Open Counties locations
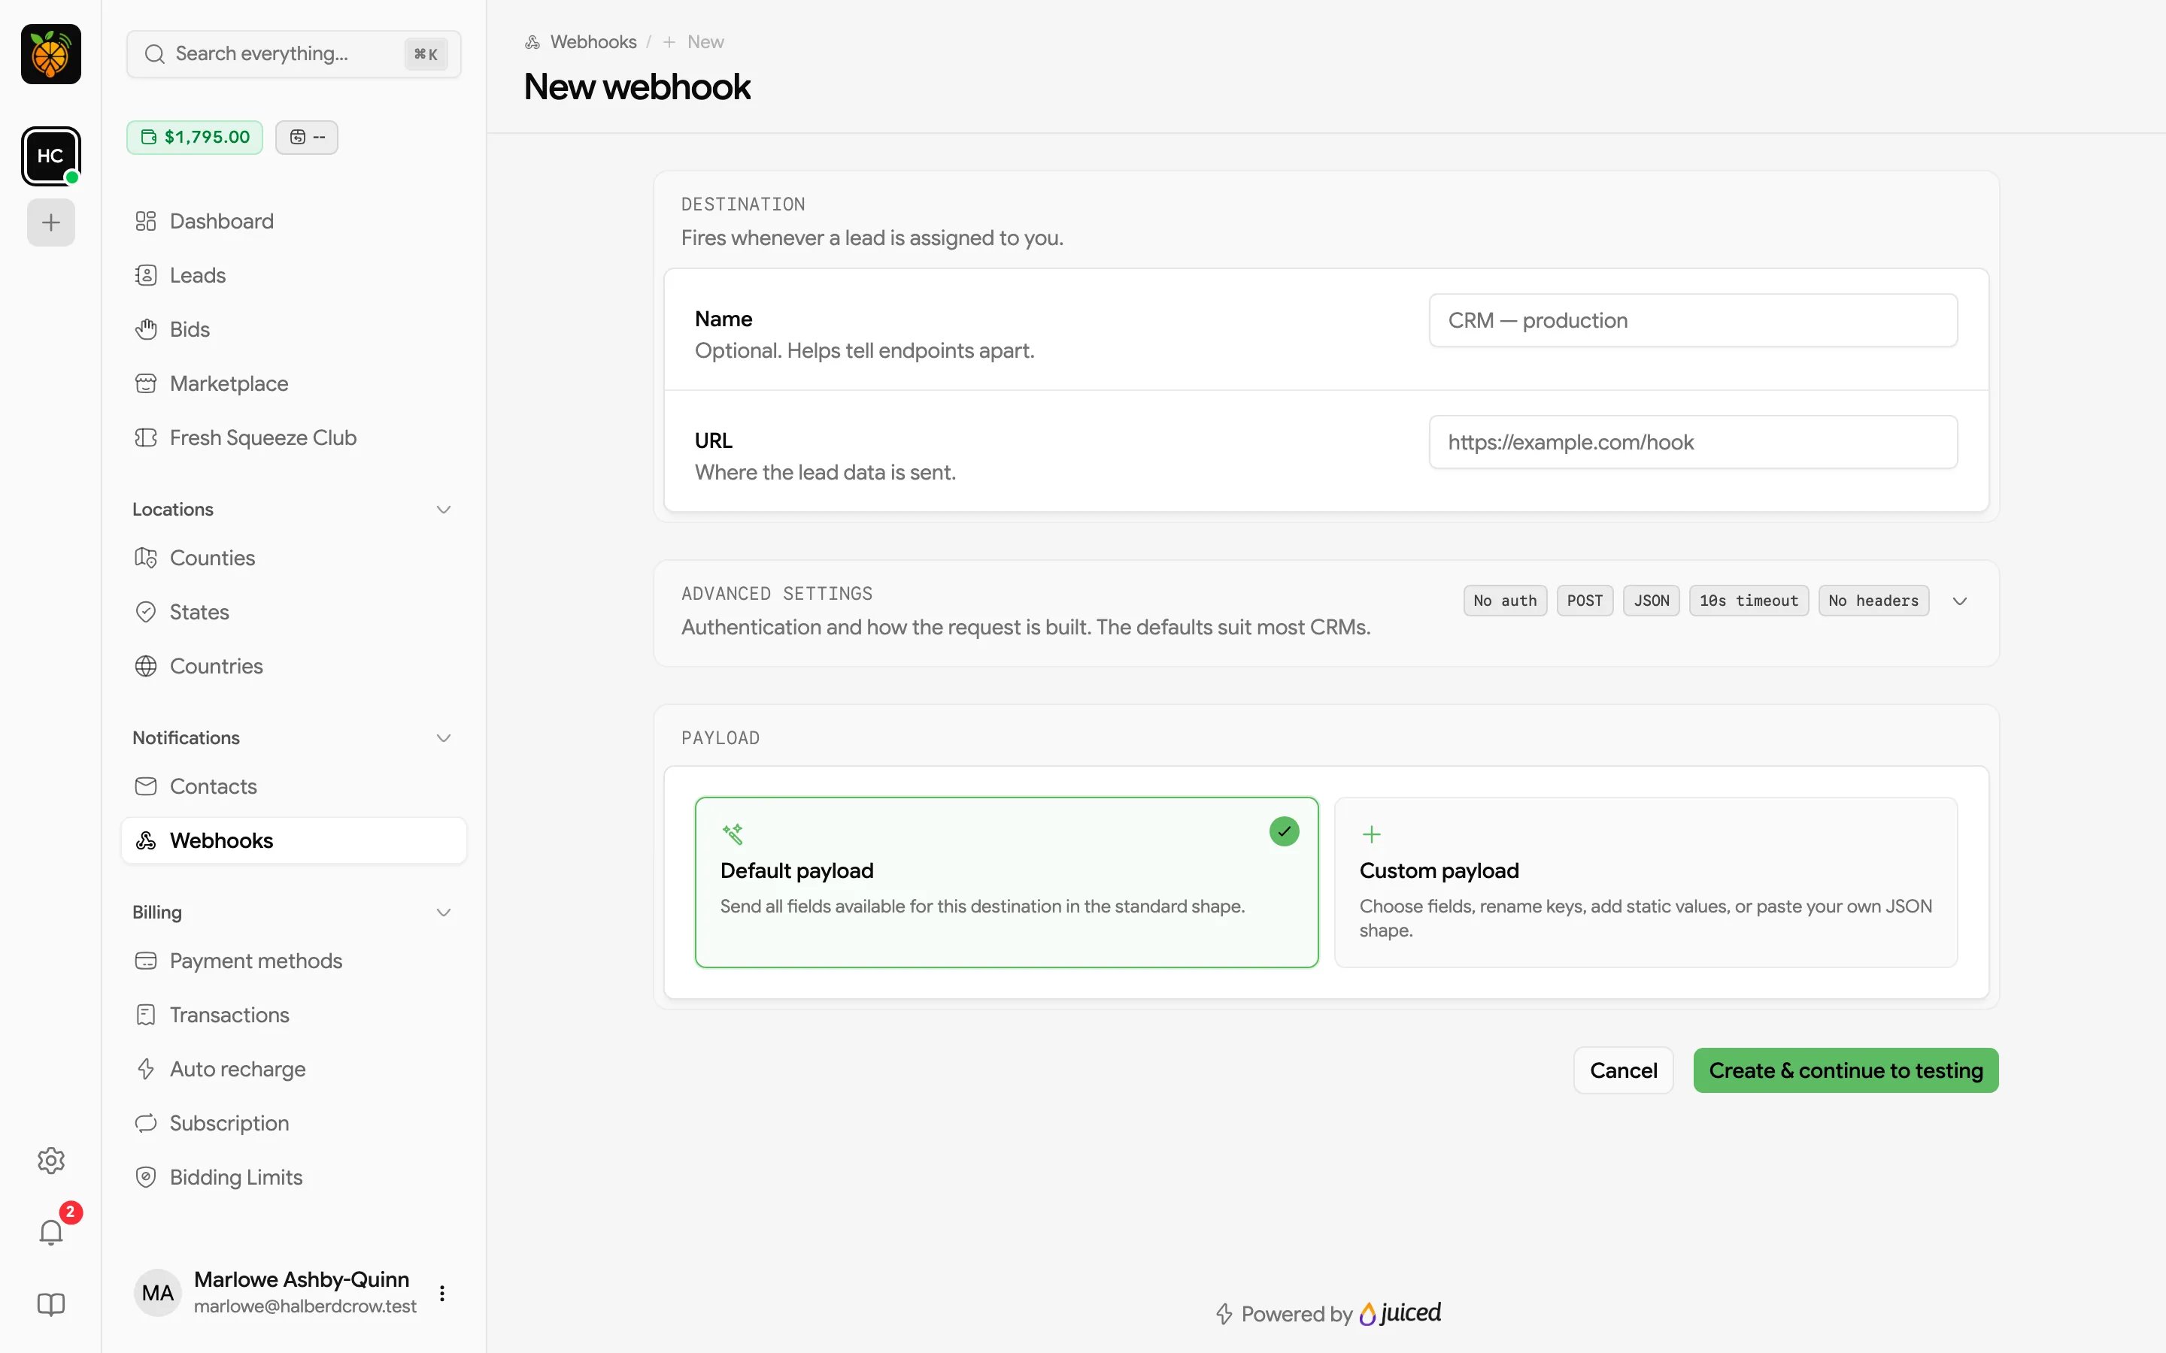This screenshot has height=1353, width=2166. pyautogui.click(x=293, y=558)
